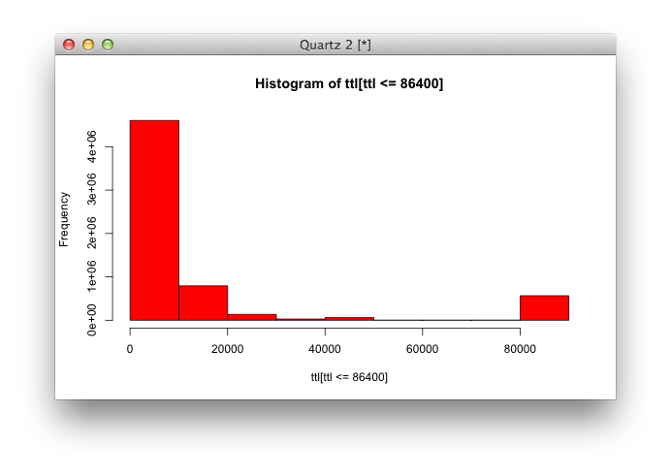Click the 0e+00 y-axis tick label

[93, 319]
